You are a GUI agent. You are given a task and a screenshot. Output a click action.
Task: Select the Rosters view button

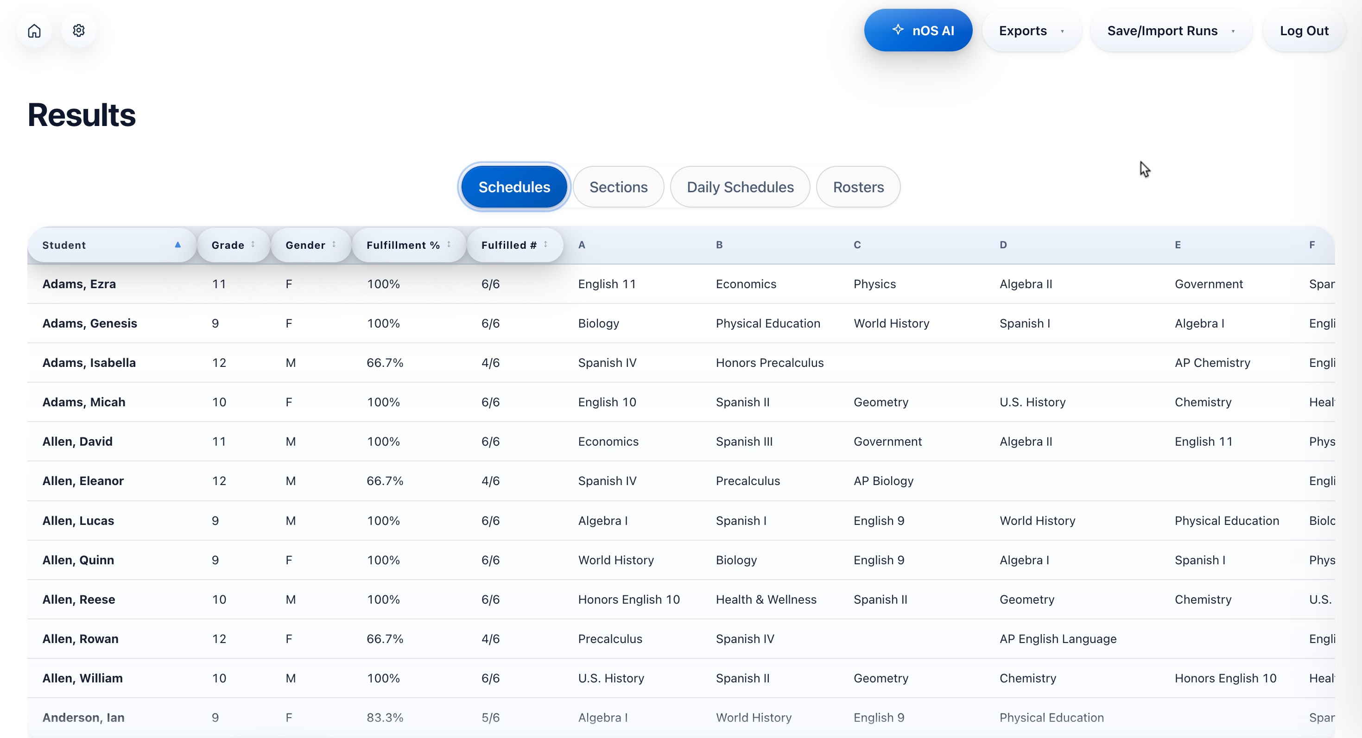(x=858, y=187)
